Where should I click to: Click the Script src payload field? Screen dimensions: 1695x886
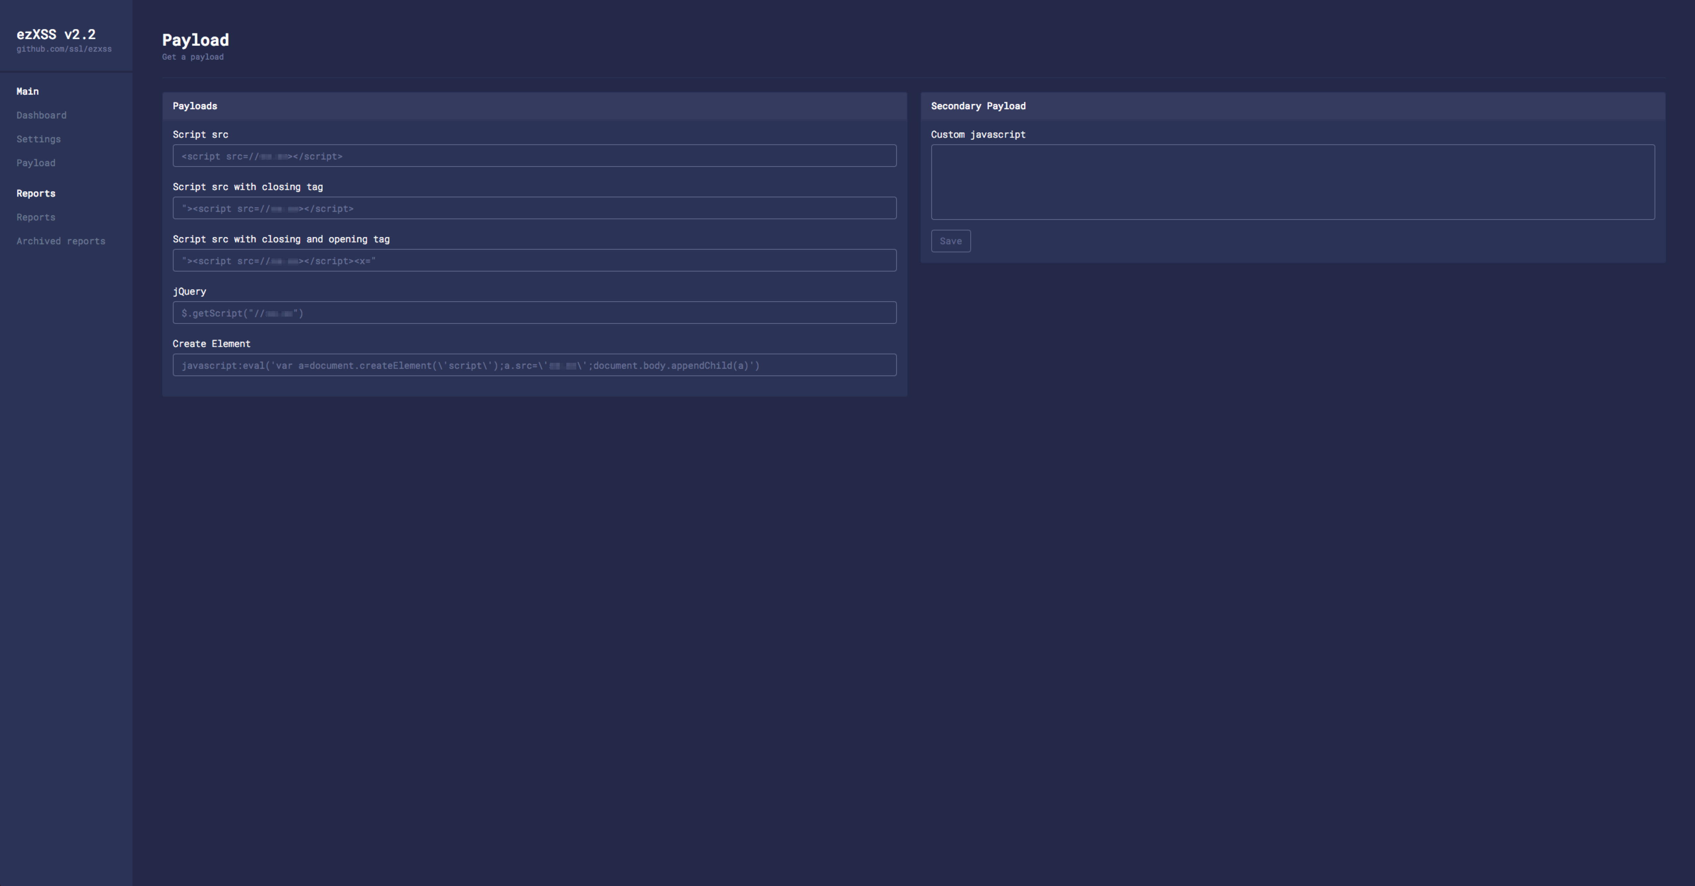(x=534, y=156)
